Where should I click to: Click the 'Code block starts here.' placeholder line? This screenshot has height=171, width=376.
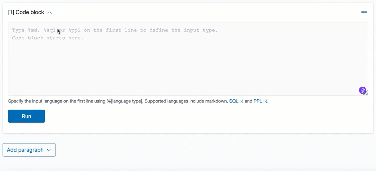(48, 38)
